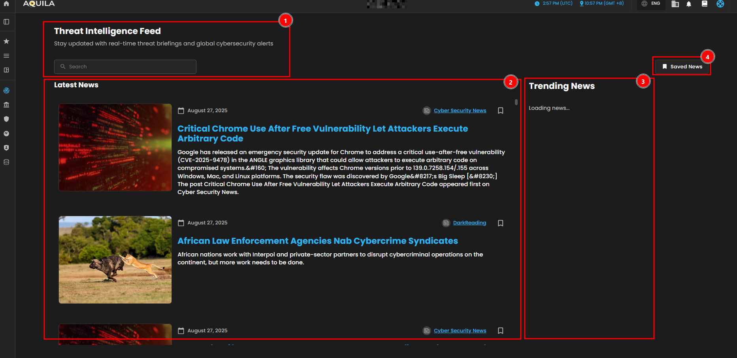Expand the hamburger list menu in sidebar

point(6,56)
